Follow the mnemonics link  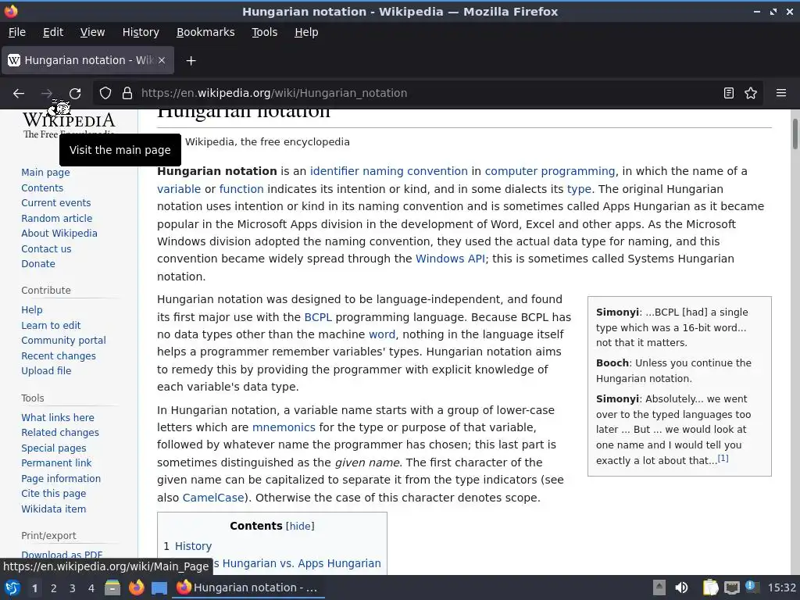284,427
